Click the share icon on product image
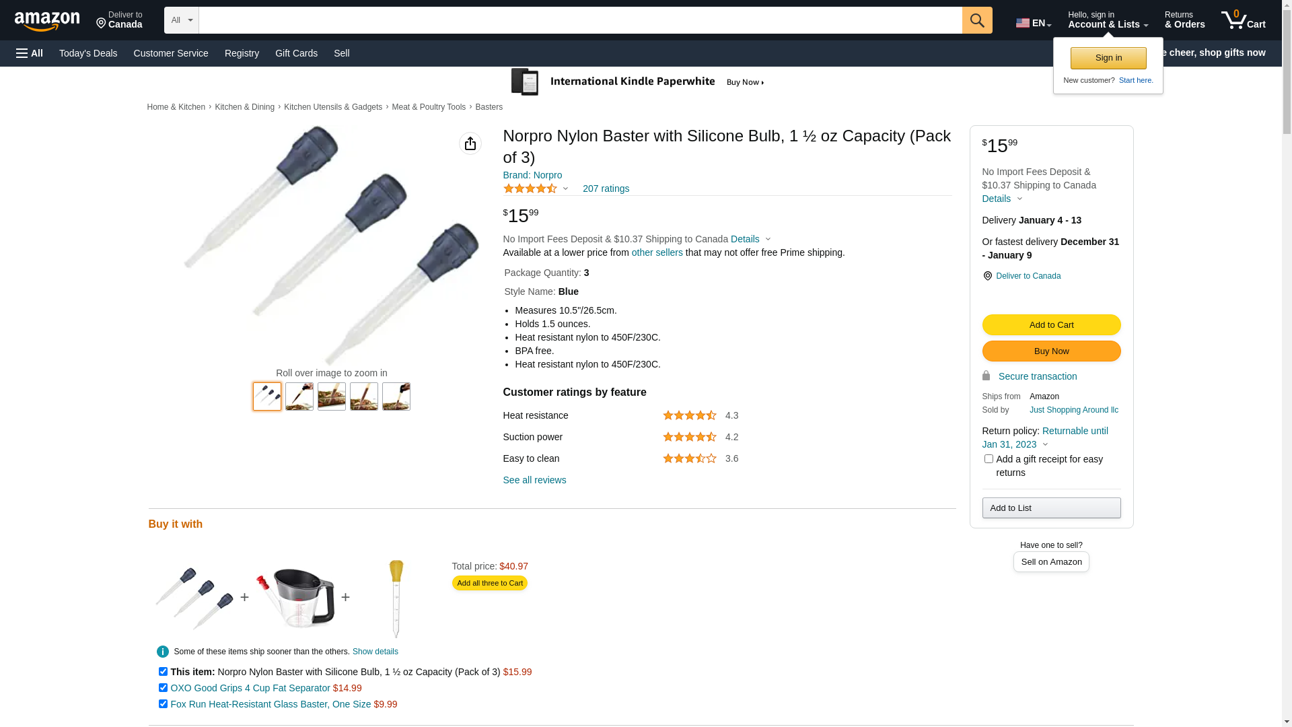Image resolution: width=1292 pixels, height=727 pixels. 470,143
